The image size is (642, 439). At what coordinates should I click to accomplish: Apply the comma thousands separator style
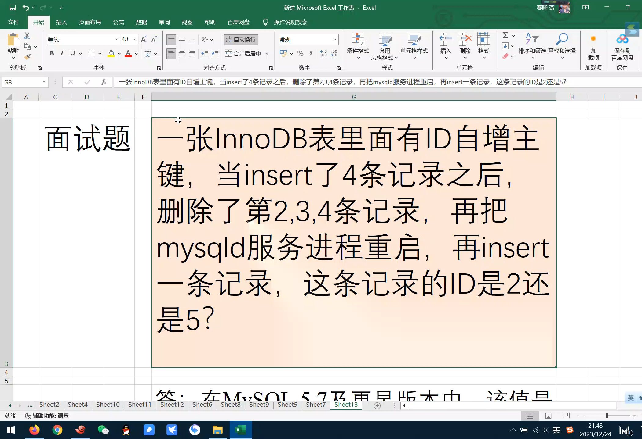(x=311, y=54)
